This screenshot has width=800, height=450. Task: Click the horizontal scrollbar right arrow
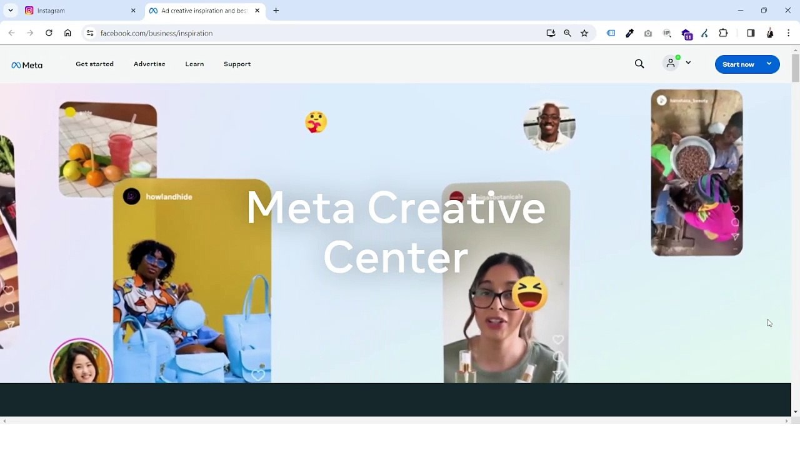787,421
